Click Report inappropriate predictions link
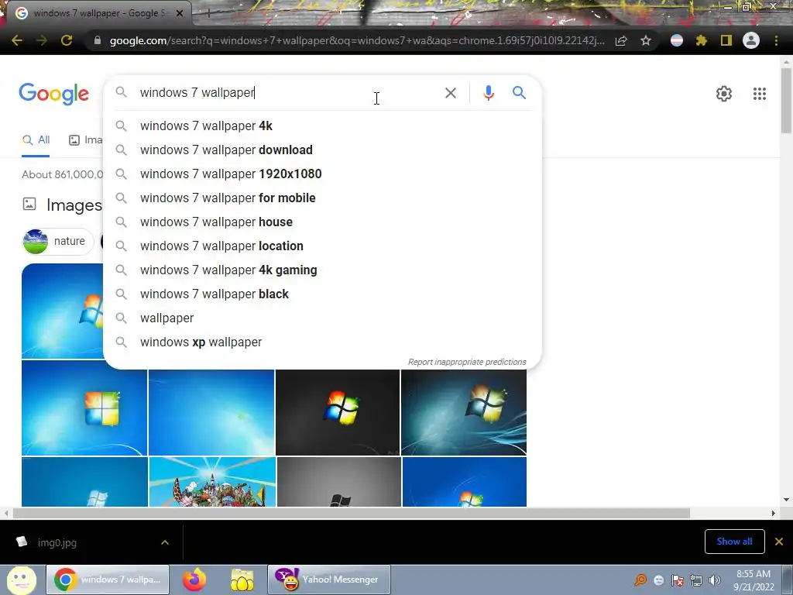 click(467, 362)
